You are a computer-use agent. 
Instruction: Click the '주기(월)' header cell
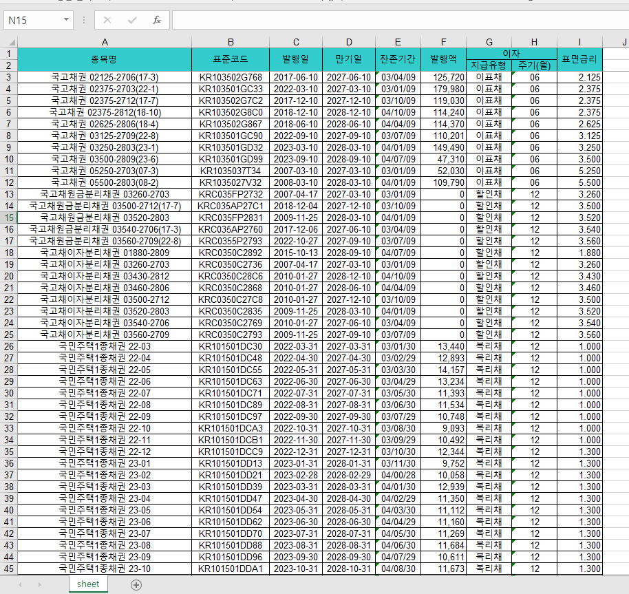pos(534,65)
